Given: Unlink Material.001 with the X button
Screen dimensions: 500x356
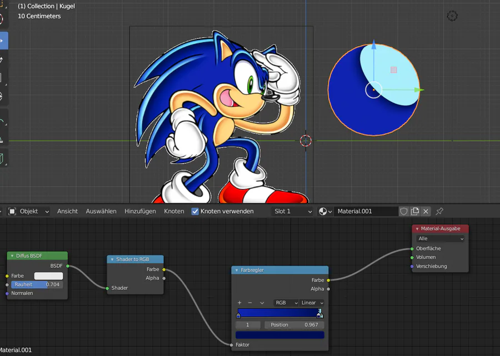Looking at the screenshot, I should (426, 211).
